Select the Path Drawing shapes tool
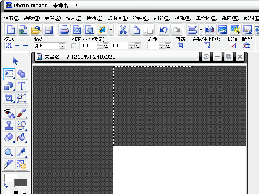This screenshot has width=259, height=194. coord(9,86)
